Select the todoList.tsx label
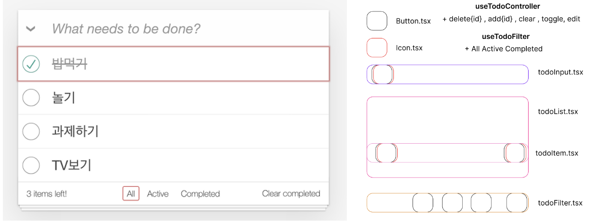This screenshot has height=223, width=615. click(x=558, y=111)
